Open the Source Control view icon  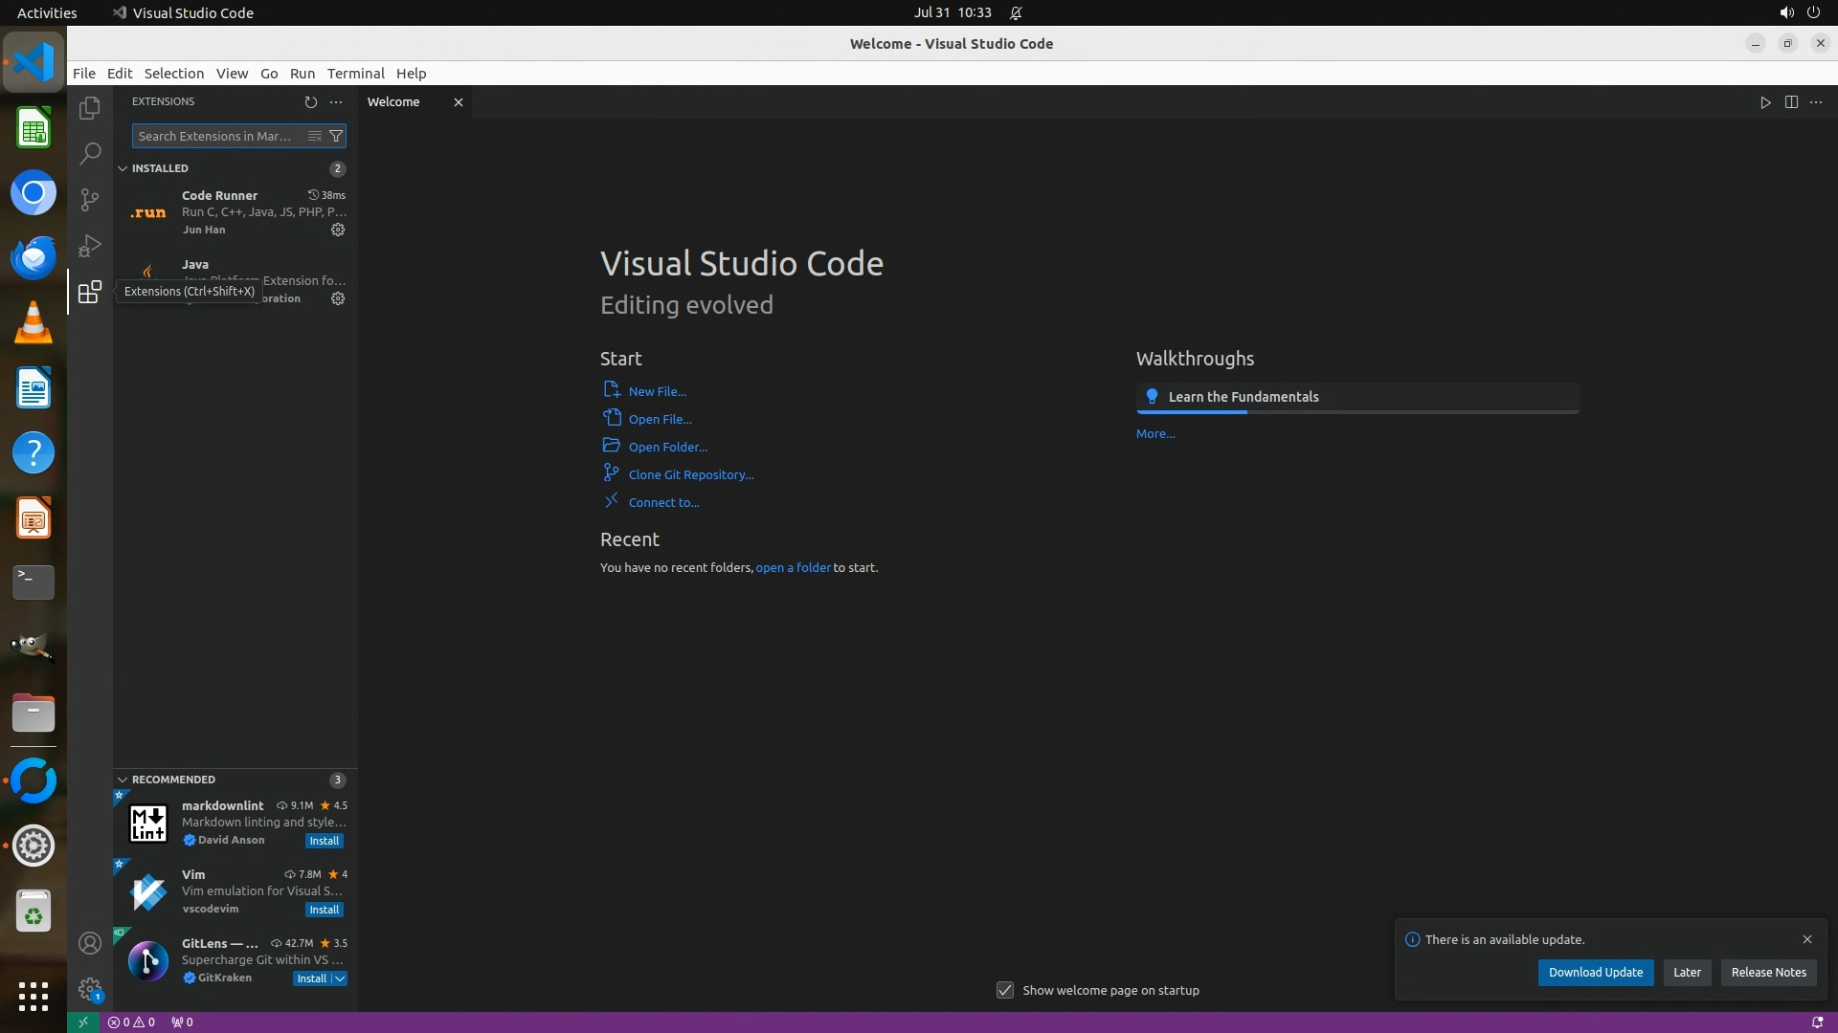(x=89, y=199)
